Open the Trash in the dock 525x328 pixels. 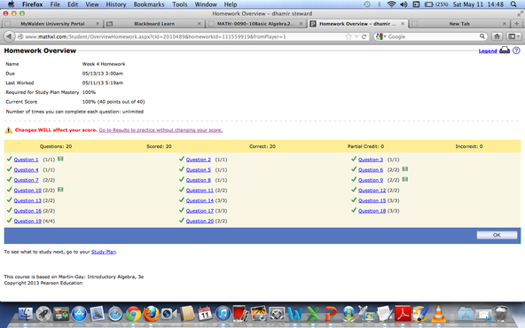(x=501, y=314)
